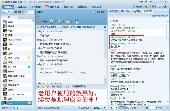This screenshot has height=111, width=170.
Task: Open the 未接入 pending chats icon
Action: pyautogui.click(x=160, y=7)
